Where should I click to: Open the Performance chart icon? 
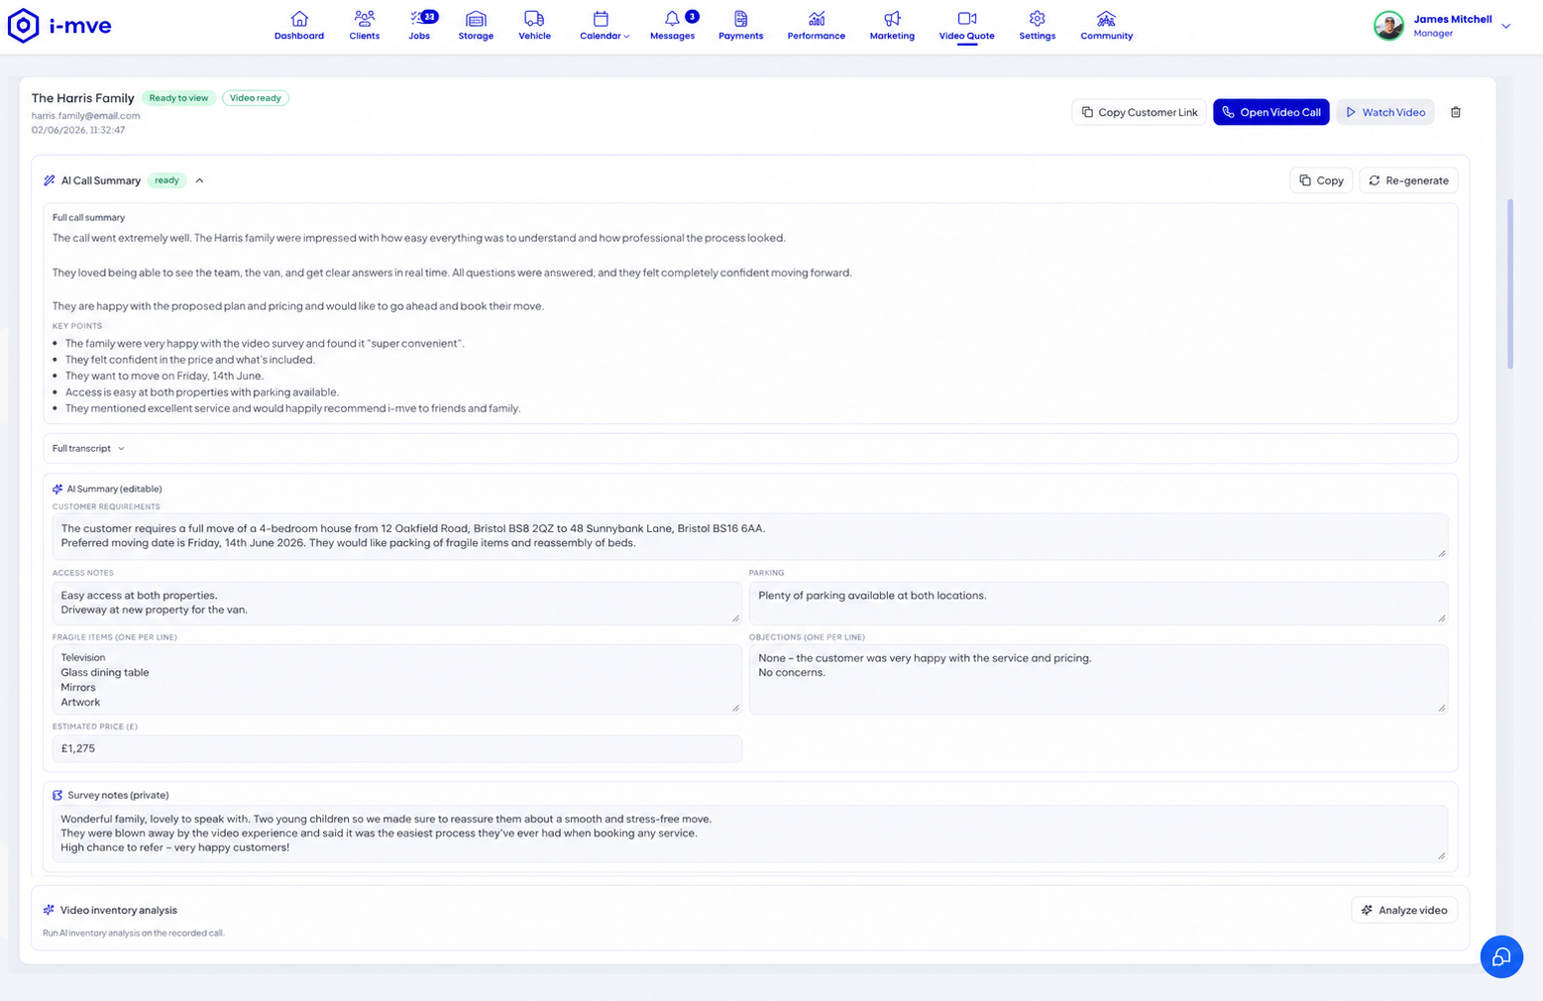point(817,19)
